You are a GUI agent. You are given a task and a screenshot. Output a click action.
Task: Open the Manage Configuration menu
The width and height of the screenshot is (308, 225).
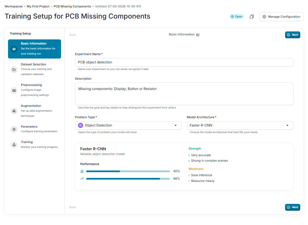pos(281,17)
